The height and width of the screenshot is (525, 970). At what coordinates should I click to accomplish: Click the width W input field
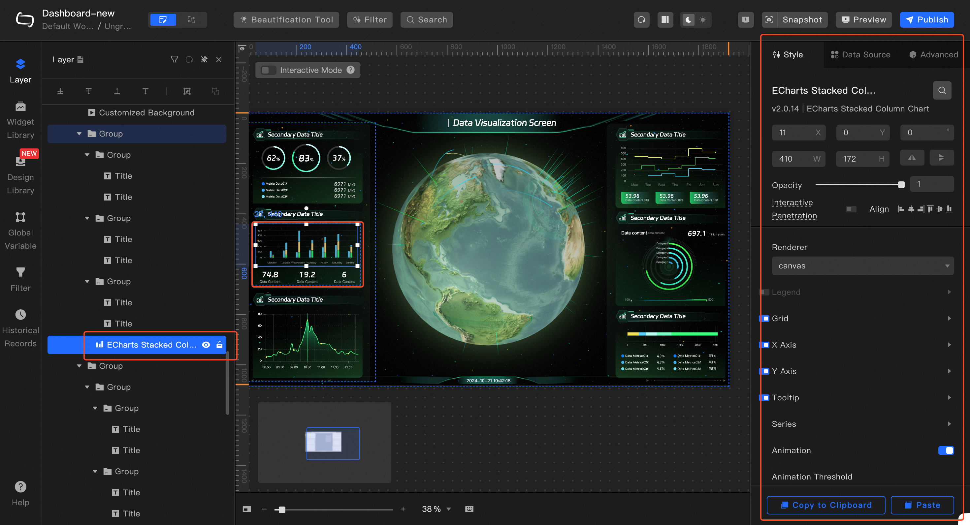794,159
